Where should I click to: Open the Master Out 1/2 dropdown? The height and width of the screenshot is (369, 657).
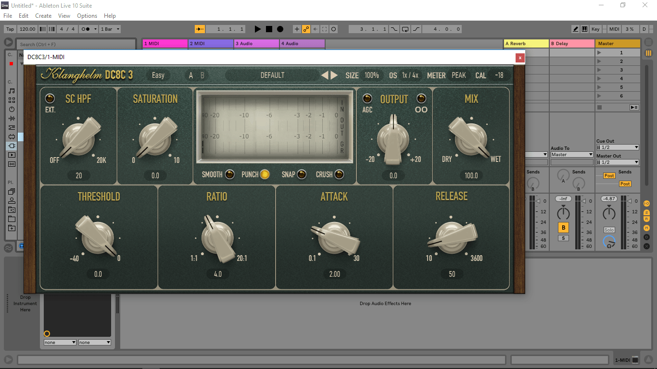[x=618, y=162]
